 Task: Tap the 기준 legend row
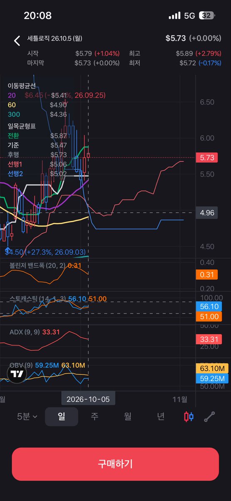(37, 145)
